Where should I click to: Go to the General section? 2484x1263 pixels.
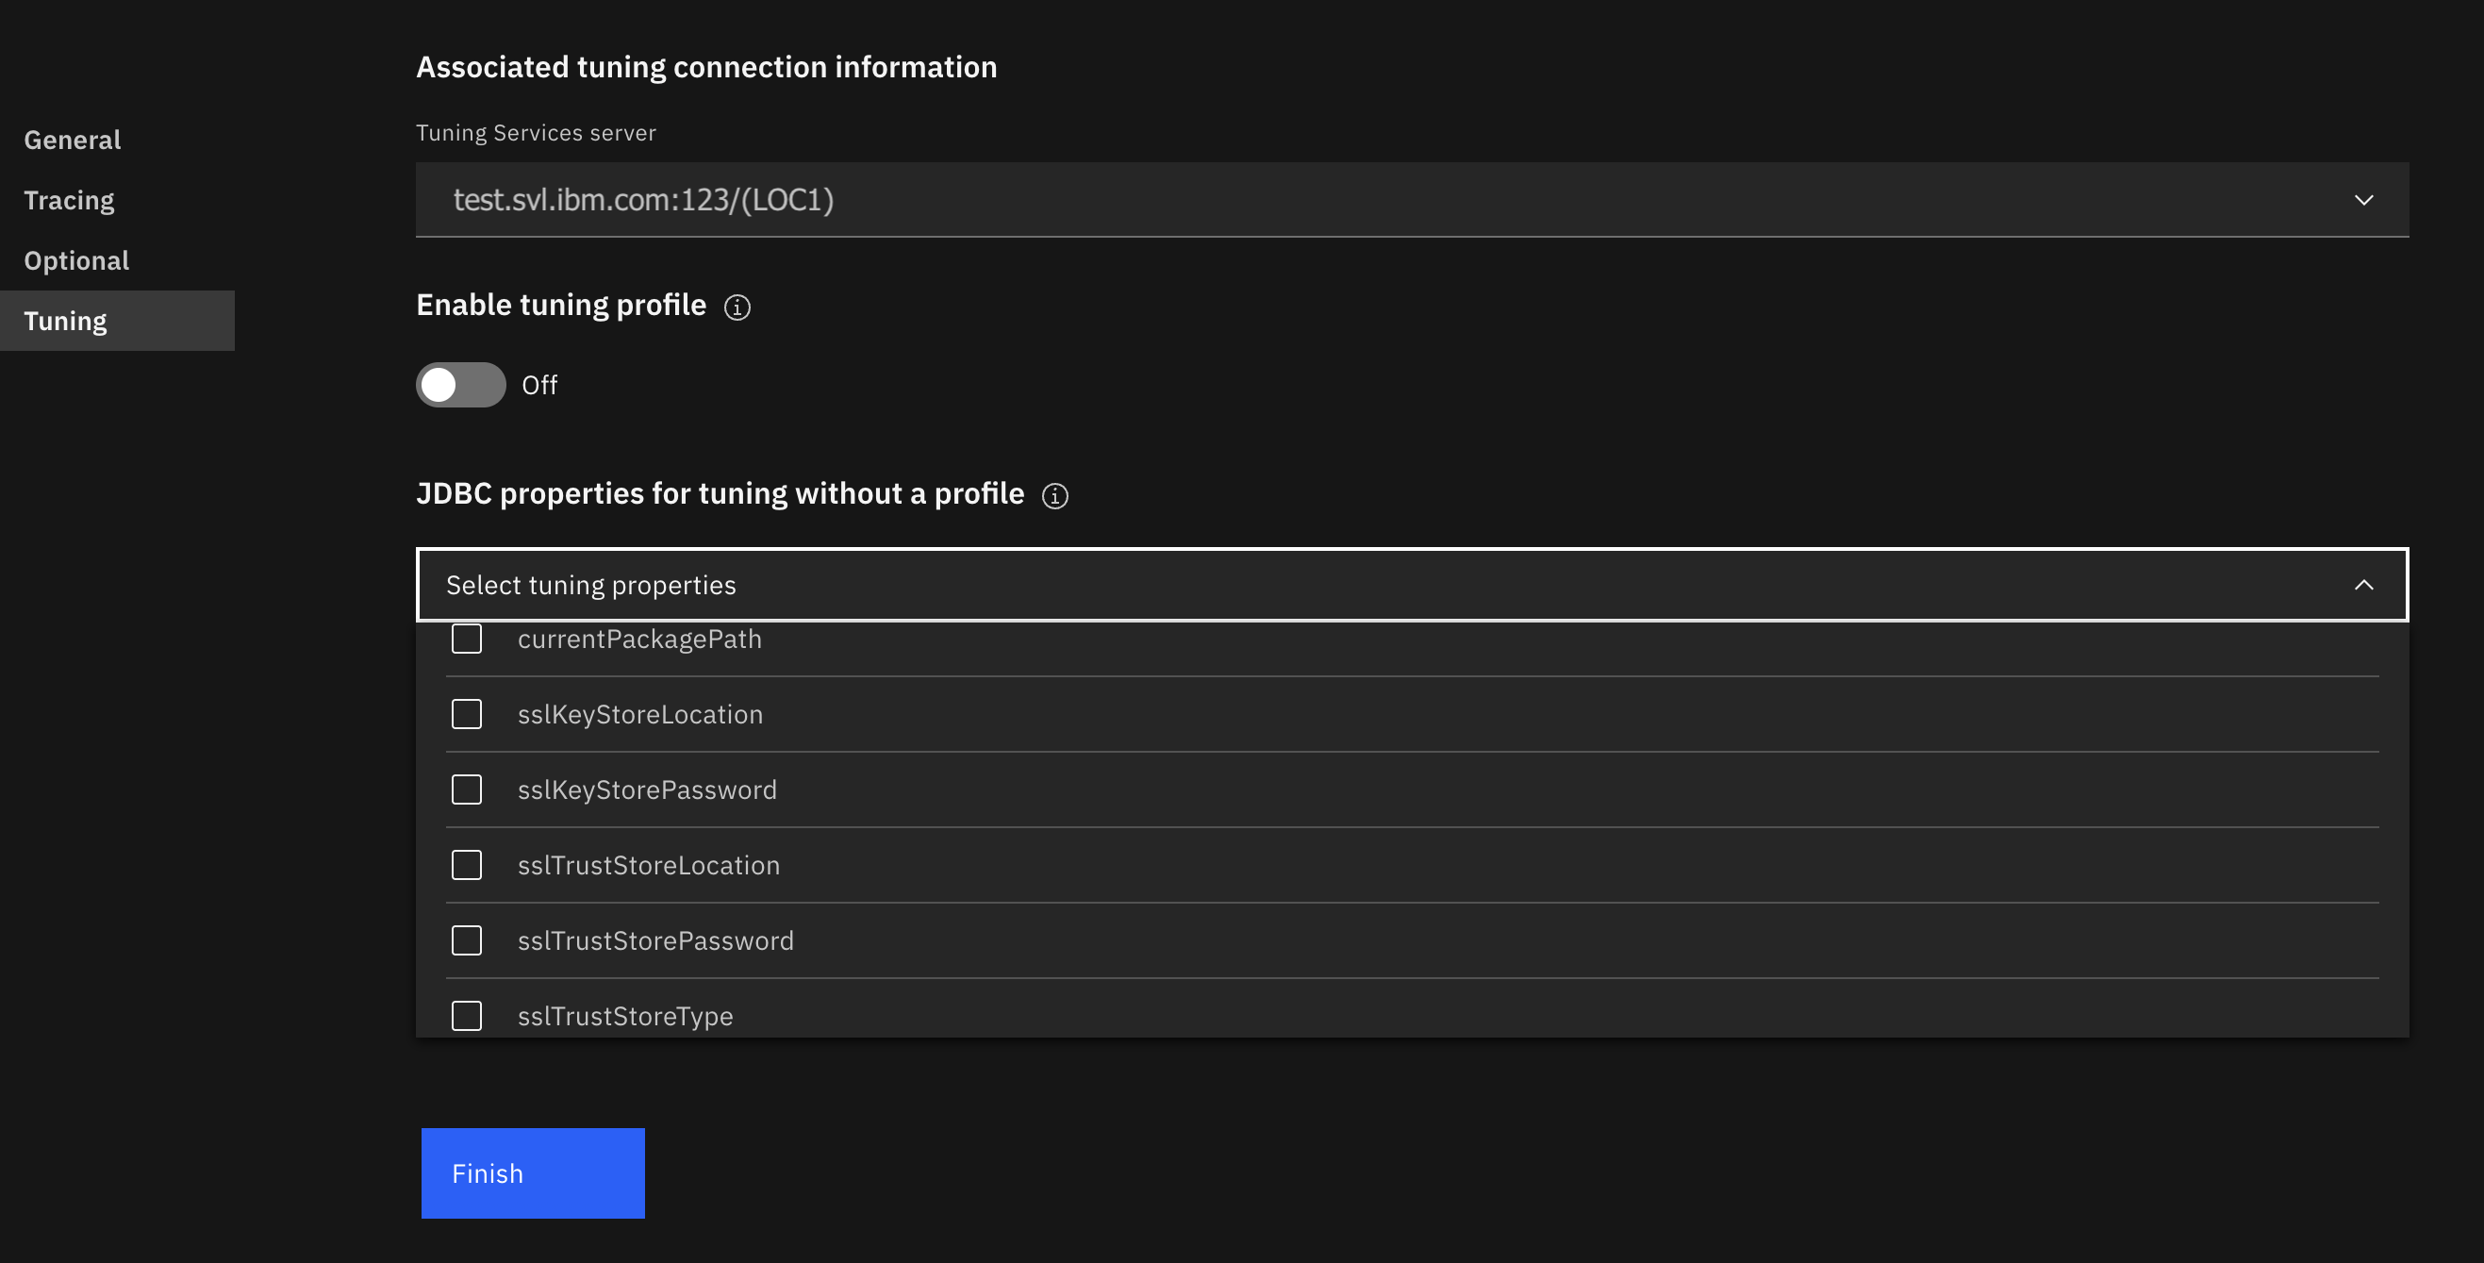pos(73,139)
